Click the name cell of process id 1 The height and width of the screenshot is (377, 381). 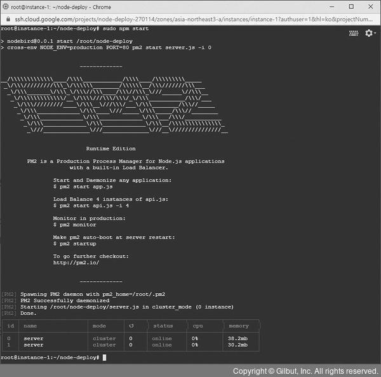(x=34, y=345)
